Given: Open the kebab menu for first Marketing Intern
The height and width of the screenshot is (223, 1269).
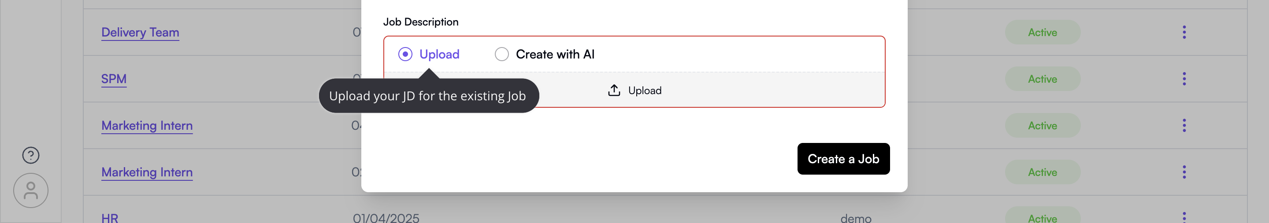Looking at the screenshot, I should [x=1184, y=125].
